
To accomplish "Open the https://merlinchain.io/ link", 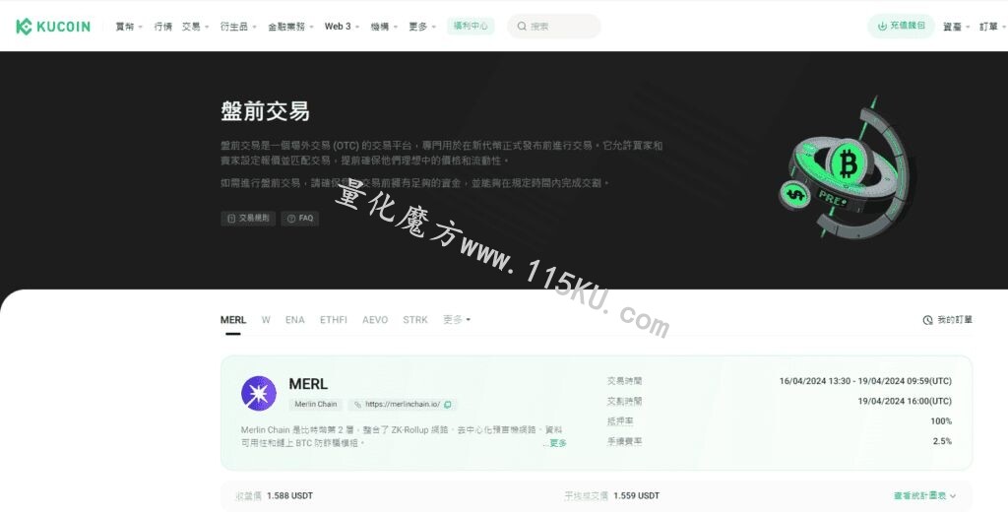I will coord(403,405).
